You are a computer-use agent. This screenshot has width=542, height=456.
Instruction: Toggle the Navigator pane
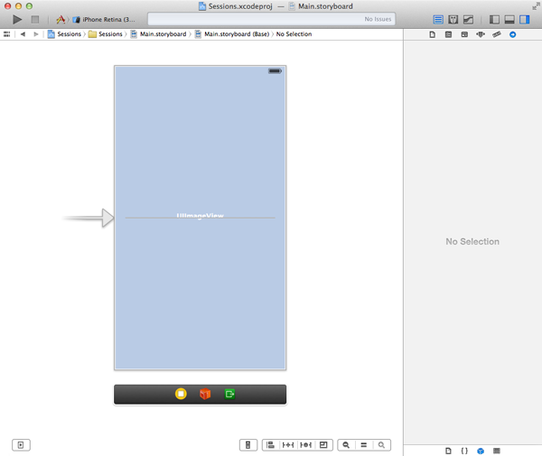494,20
